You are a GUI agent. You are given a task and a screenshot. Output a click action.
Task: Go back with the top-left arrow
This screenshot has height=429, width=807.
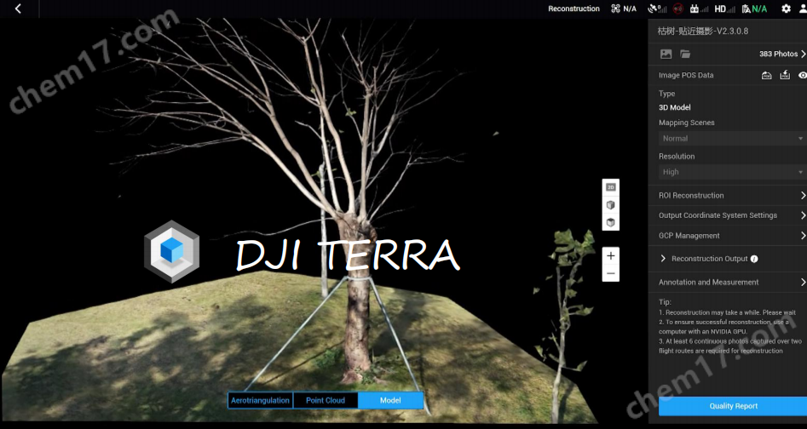(18, 9)
